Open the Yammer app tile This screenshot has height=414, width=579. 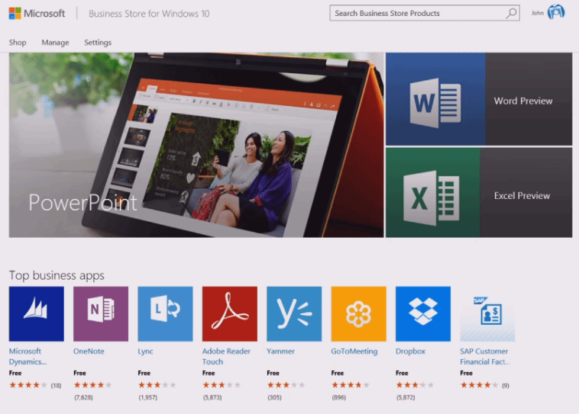tap(294, 314)
